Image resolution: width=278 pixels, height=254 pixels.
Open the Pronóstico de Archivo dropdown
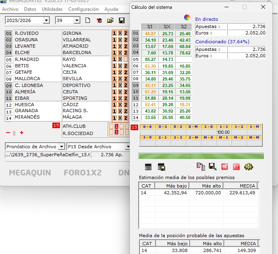tap(61, 147)
